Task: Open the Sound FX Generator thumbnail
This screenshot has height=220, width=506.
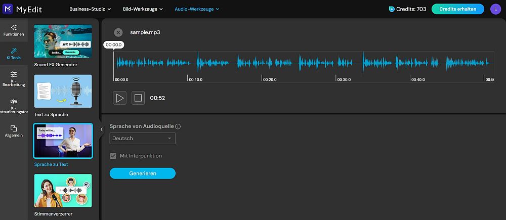Action: coord(63,41)
